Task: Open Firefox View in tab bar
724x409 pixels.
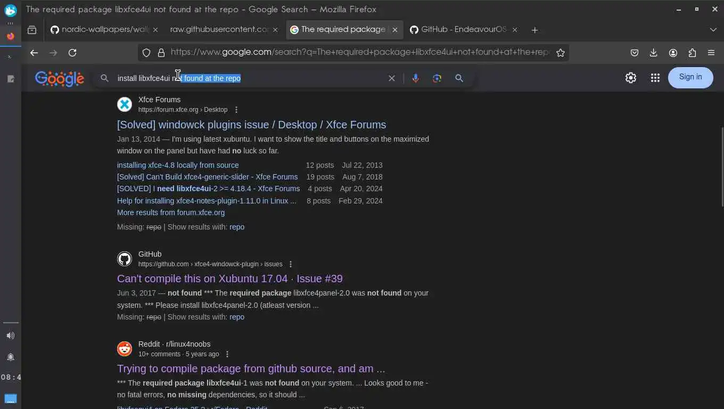Action: tap(32, 30)
